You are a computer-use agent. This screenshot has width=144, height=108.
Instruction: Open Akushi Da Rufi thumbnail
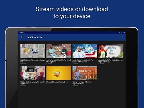click(x=111, y=51)
